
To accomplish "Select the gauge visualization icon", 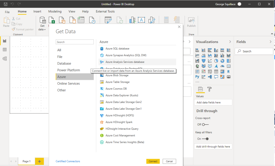I will 223,66.
